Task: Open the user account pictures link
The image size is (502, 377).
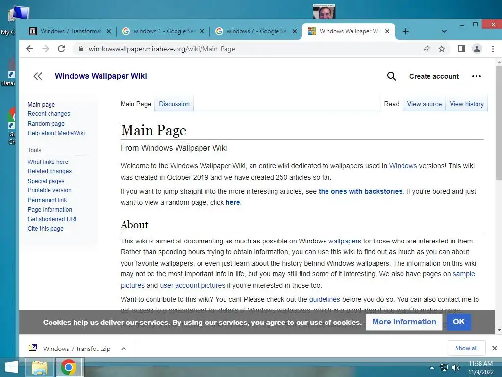Action: (x=192, y=285)
